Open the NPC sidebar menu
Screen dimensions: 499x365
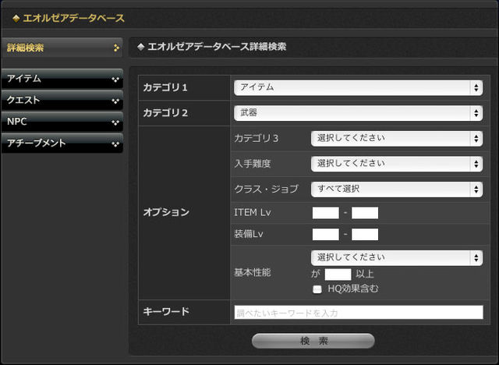[62, 122]
